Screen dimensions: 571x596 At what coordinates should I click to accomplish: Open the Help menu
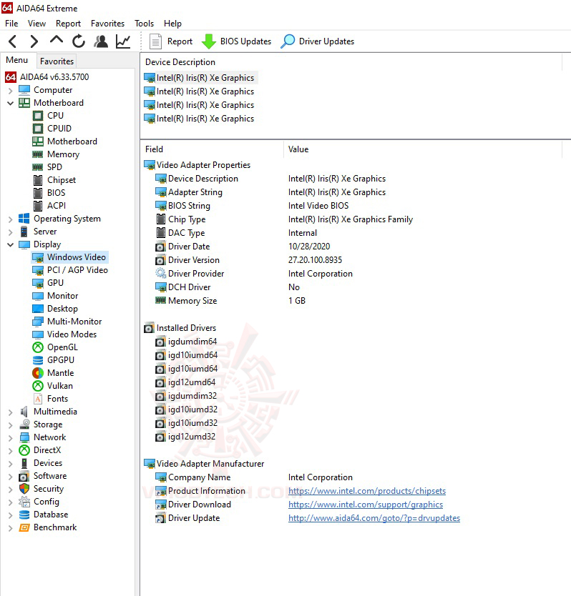click(172, 24)
